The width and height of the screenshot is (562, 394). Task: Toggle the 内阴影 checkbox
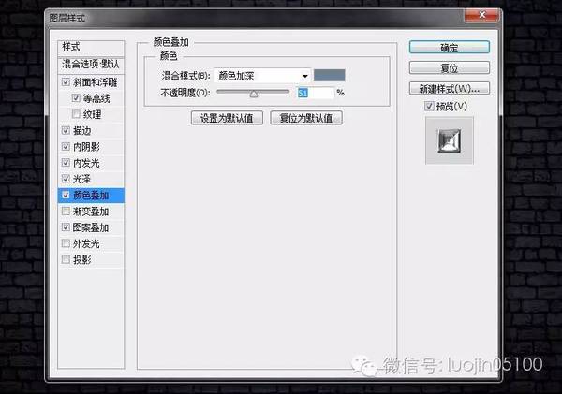[66, 147]
